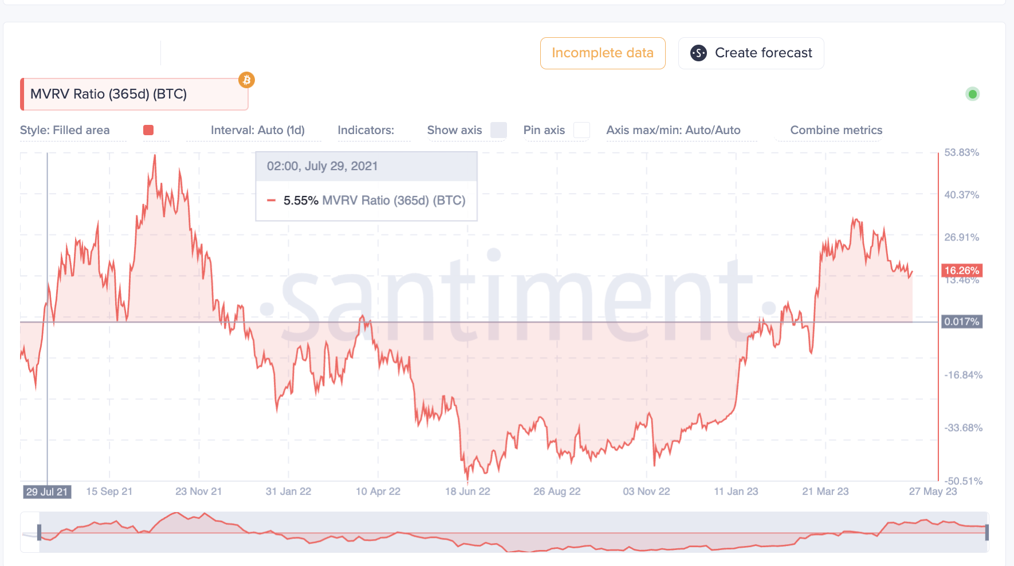This screenshot has width=1014, height=566.
Task: Toggle the Show axis checkbox
Action: (x=498, y=130)
